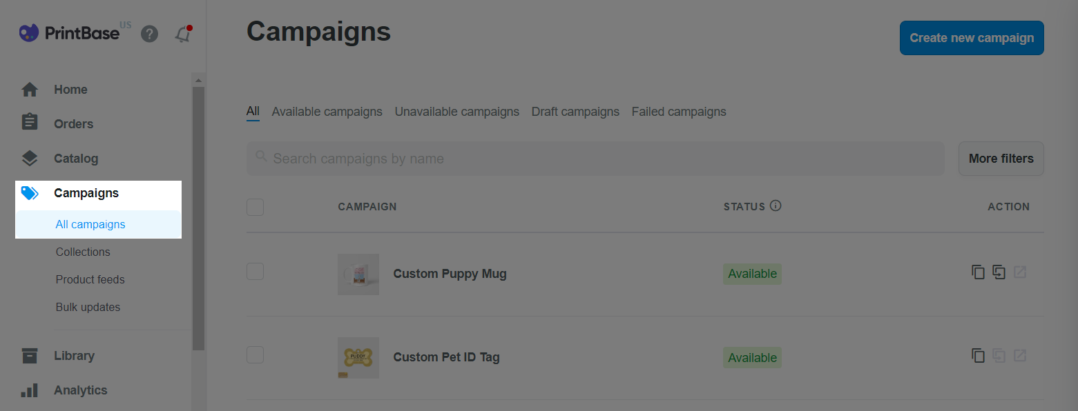Duplicate the Custom Pet ID Tag campaign

click(x=978, y=356)
